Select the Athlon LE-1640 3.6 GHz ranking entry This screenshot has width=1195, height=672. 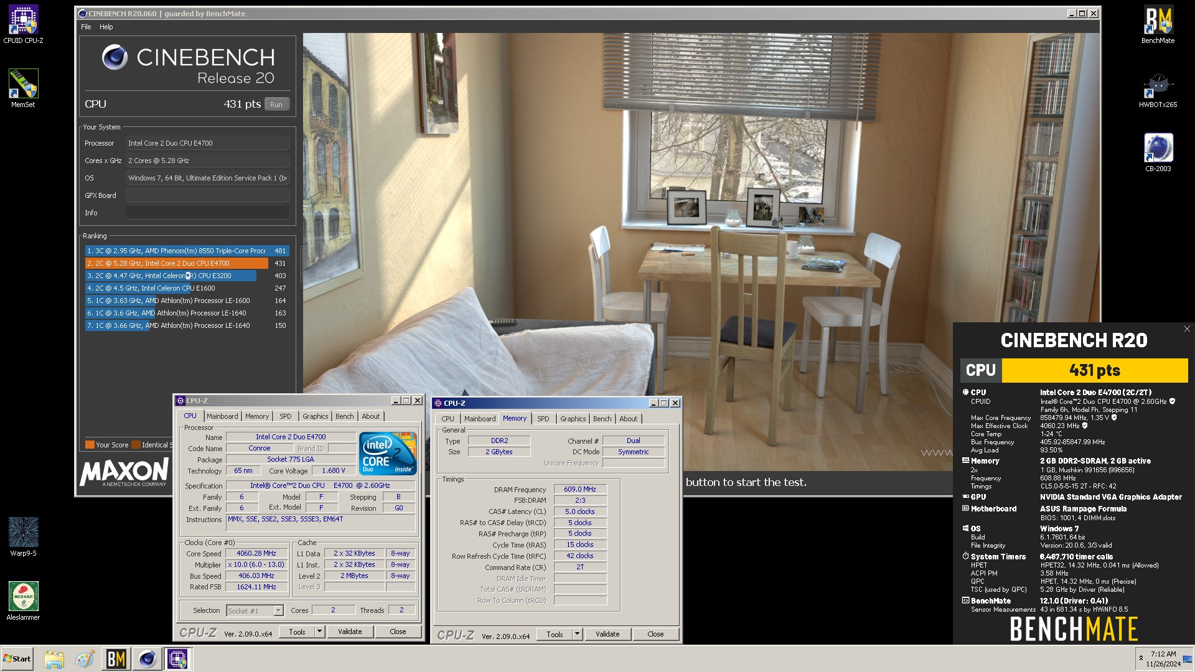[187, 313]
